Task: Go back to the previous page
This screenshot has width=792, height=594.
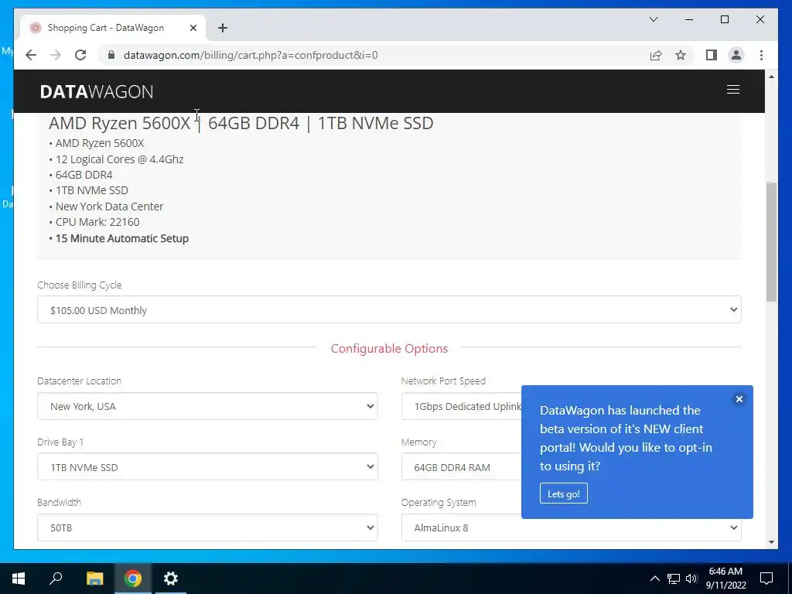Action: tap(31, 55)
